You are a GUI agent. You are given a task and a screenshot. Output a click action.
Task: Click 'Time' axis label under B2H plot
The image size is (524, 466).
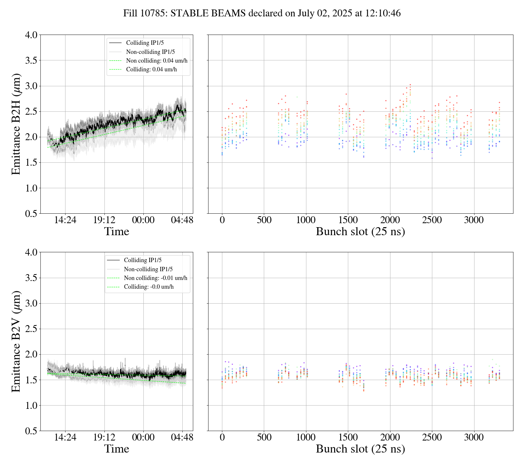(x=117, y=232)
